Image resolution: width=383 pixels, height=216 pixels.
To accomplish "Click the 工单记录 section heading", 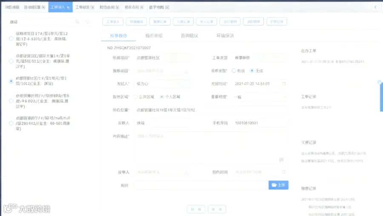I will [309, 97].
